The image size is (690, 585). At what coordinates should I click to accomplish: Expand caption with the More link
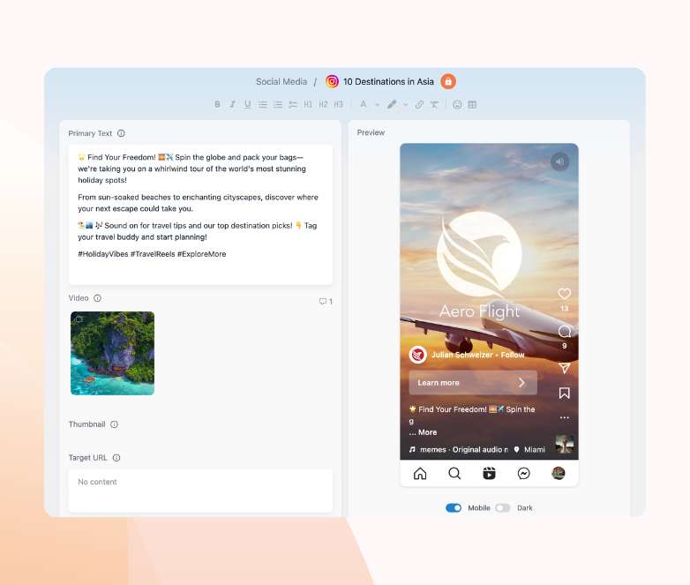click(427, 432)
